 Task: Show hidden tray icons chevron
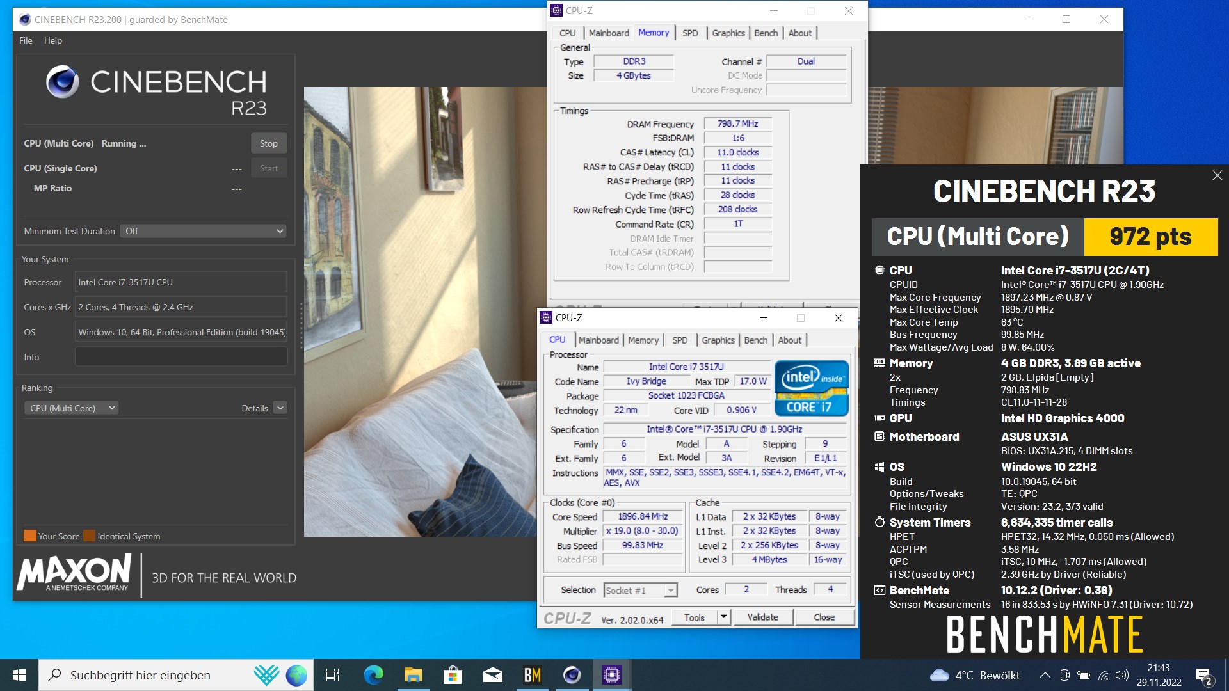tap(1045, 675)
